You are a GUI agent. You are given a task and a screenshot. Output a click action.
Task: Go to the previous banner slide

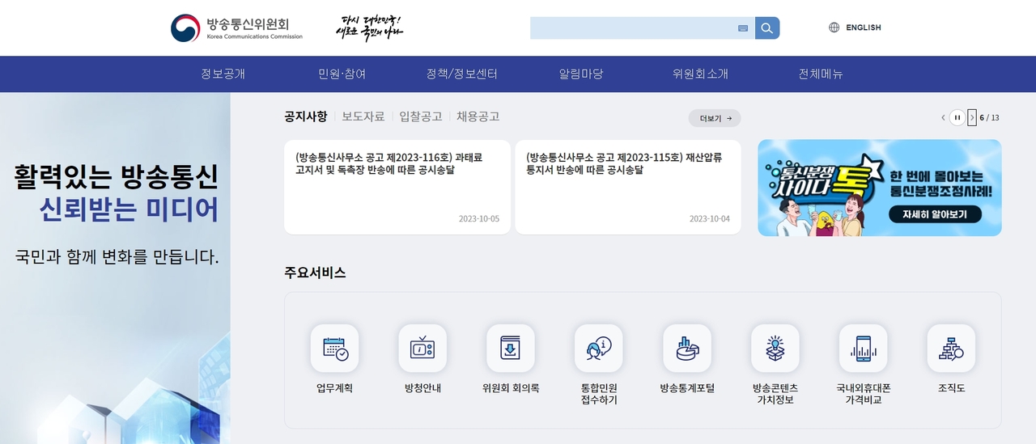tap(943, 117)
